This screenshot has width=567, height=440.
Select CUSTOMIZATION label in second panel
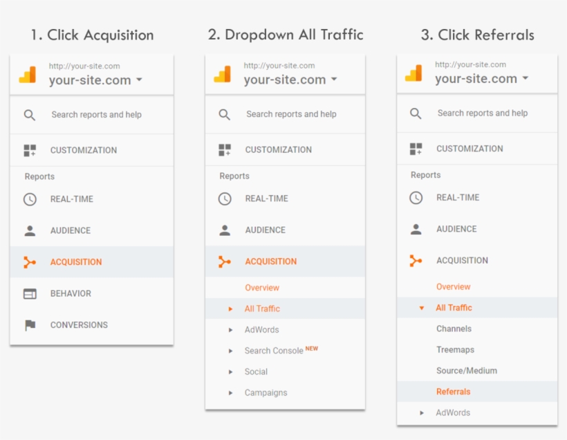[279, 150]
